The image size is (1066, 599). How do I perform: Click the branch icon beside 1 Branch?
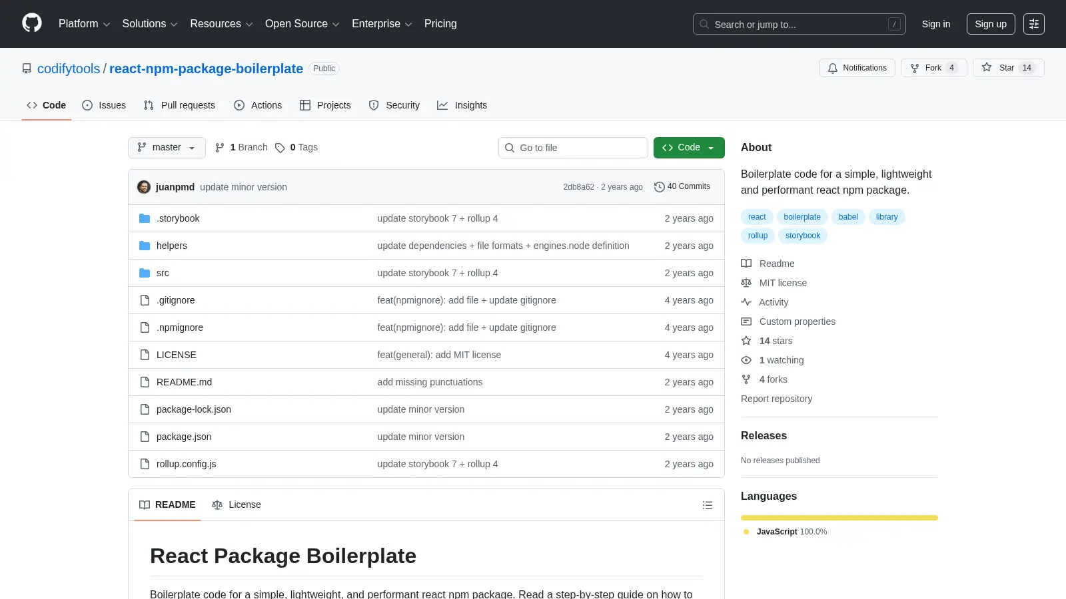[x=220, y=148]
